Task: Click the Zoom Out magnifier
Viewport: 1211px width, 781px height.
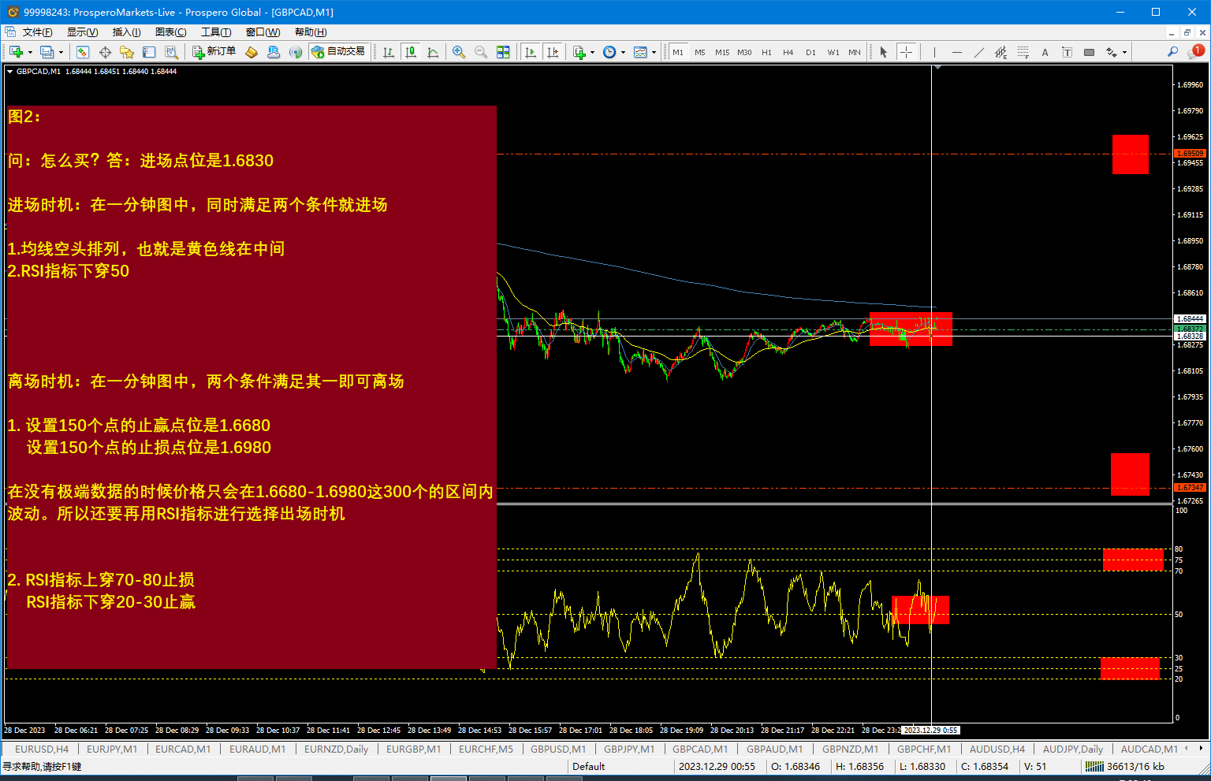Action: [481, 52]
